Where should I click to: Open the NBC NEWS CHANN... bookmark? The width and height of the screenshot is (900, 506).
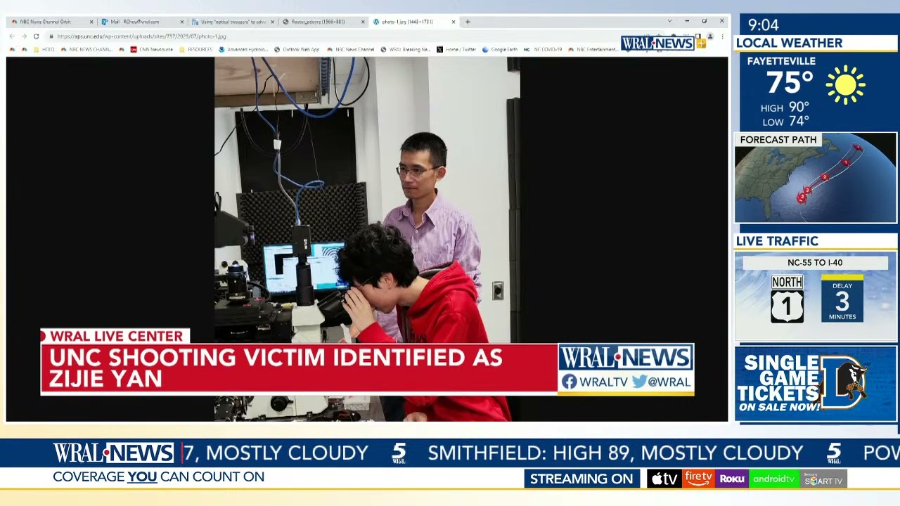[x=86, y=50]
